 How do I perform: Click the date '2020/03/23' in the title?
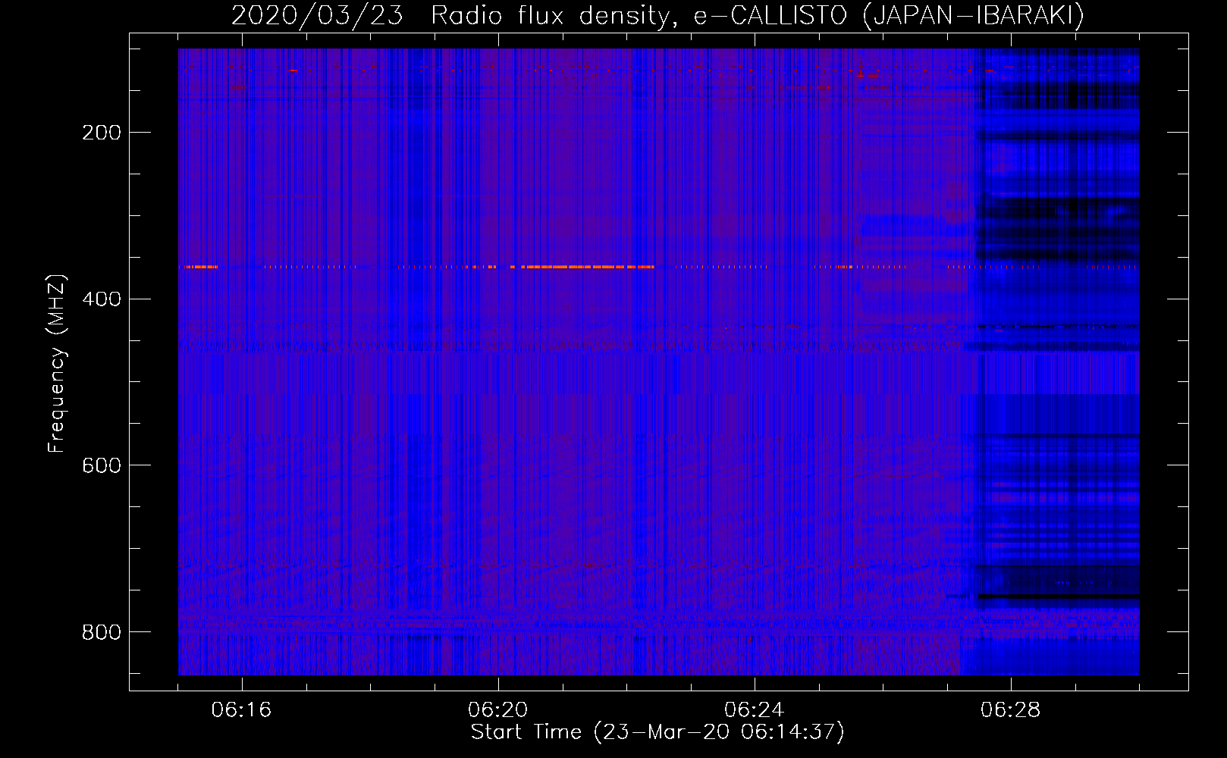pos(317,16)
